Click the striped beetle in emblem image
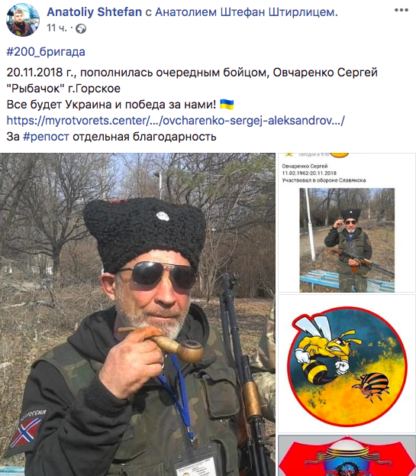The height and width of the screenshot is (476, 416). click(372, 387)
